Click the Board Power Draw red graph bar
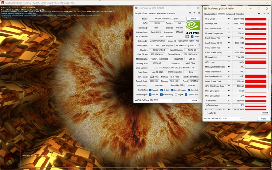This screenshot has width=272, height=170. tap(256, 81)
